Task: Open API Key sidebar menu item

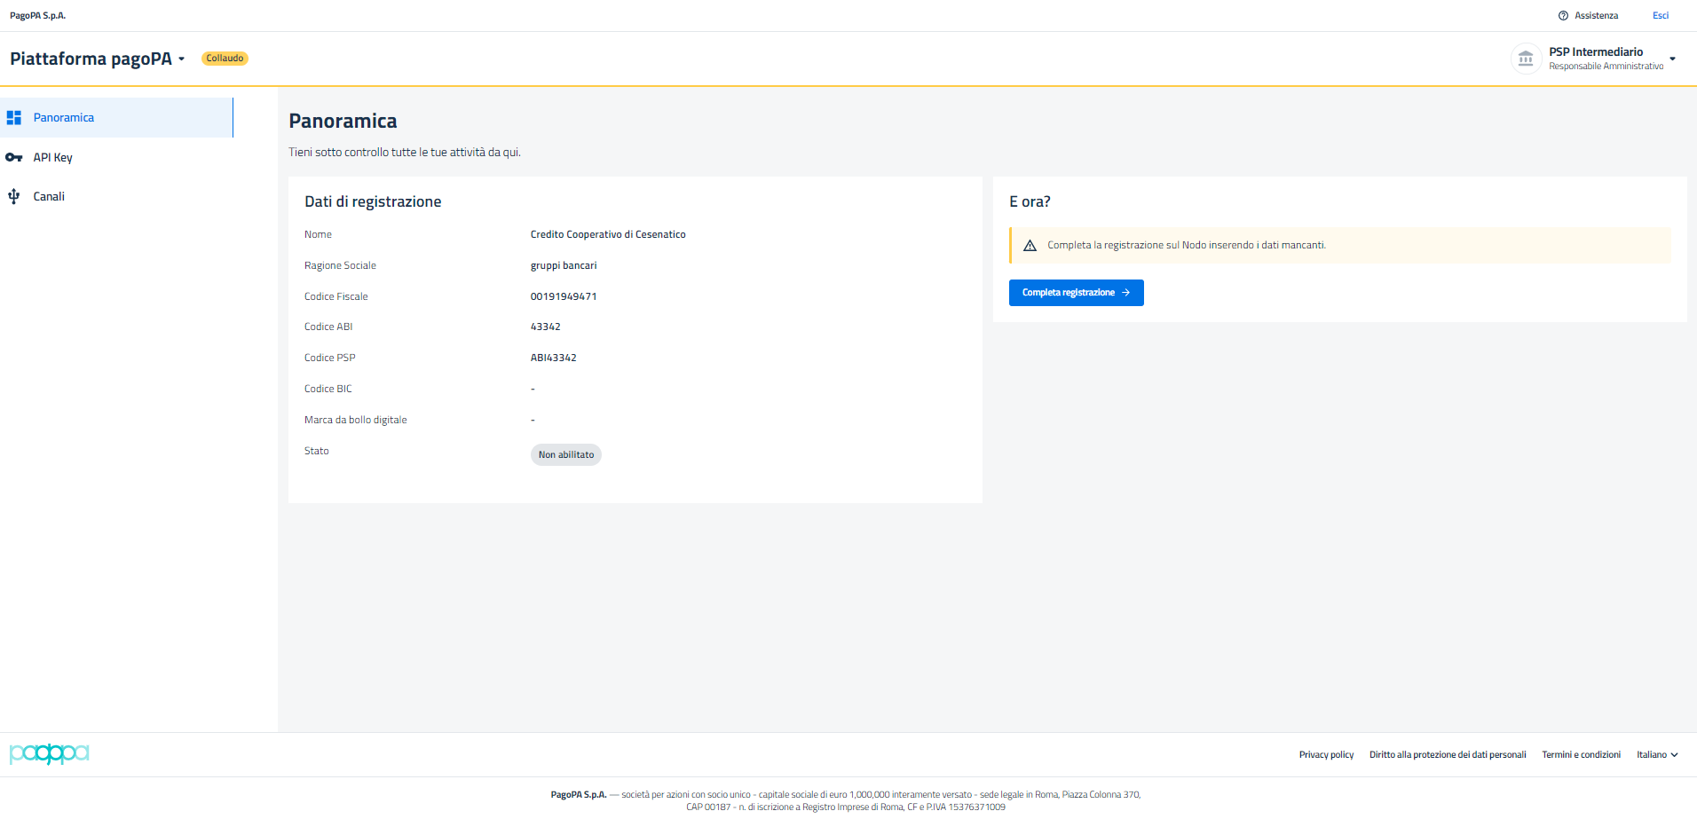Action: point(53,158)
